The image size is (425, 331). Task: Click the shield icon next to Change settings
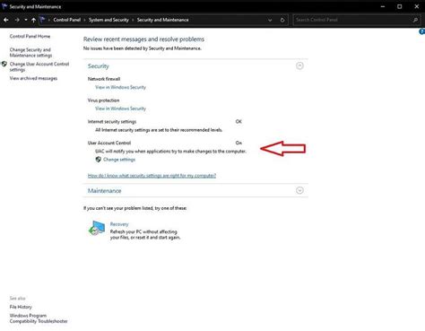click(98, 160)
